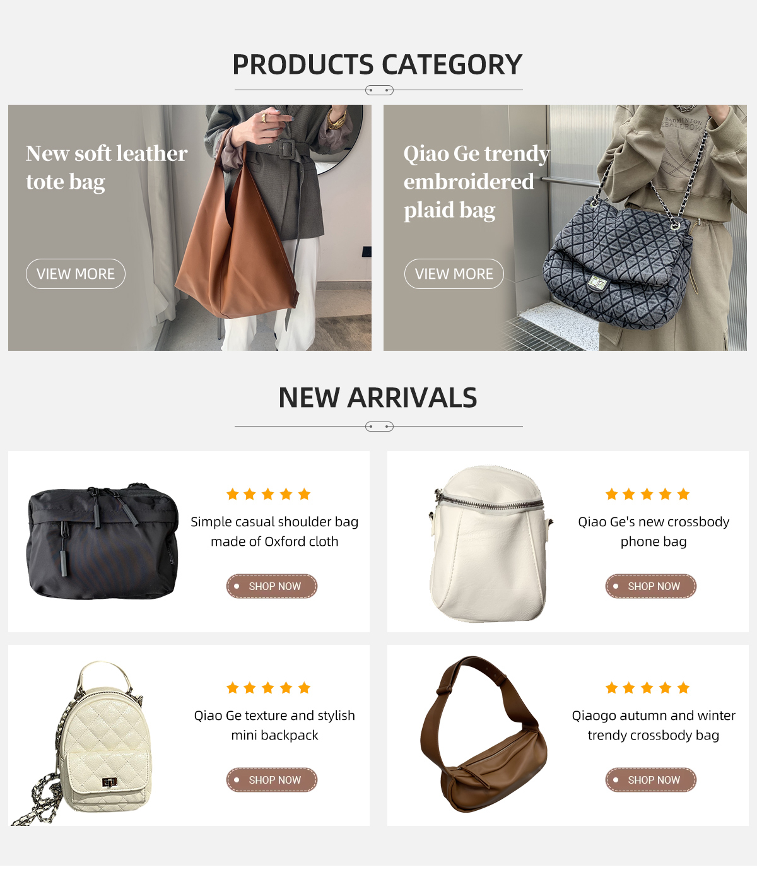Viewport: 757px width, 872px height.
Task: Click star rating of the Oxford shoulder bag
Action: tap(268, 494)
